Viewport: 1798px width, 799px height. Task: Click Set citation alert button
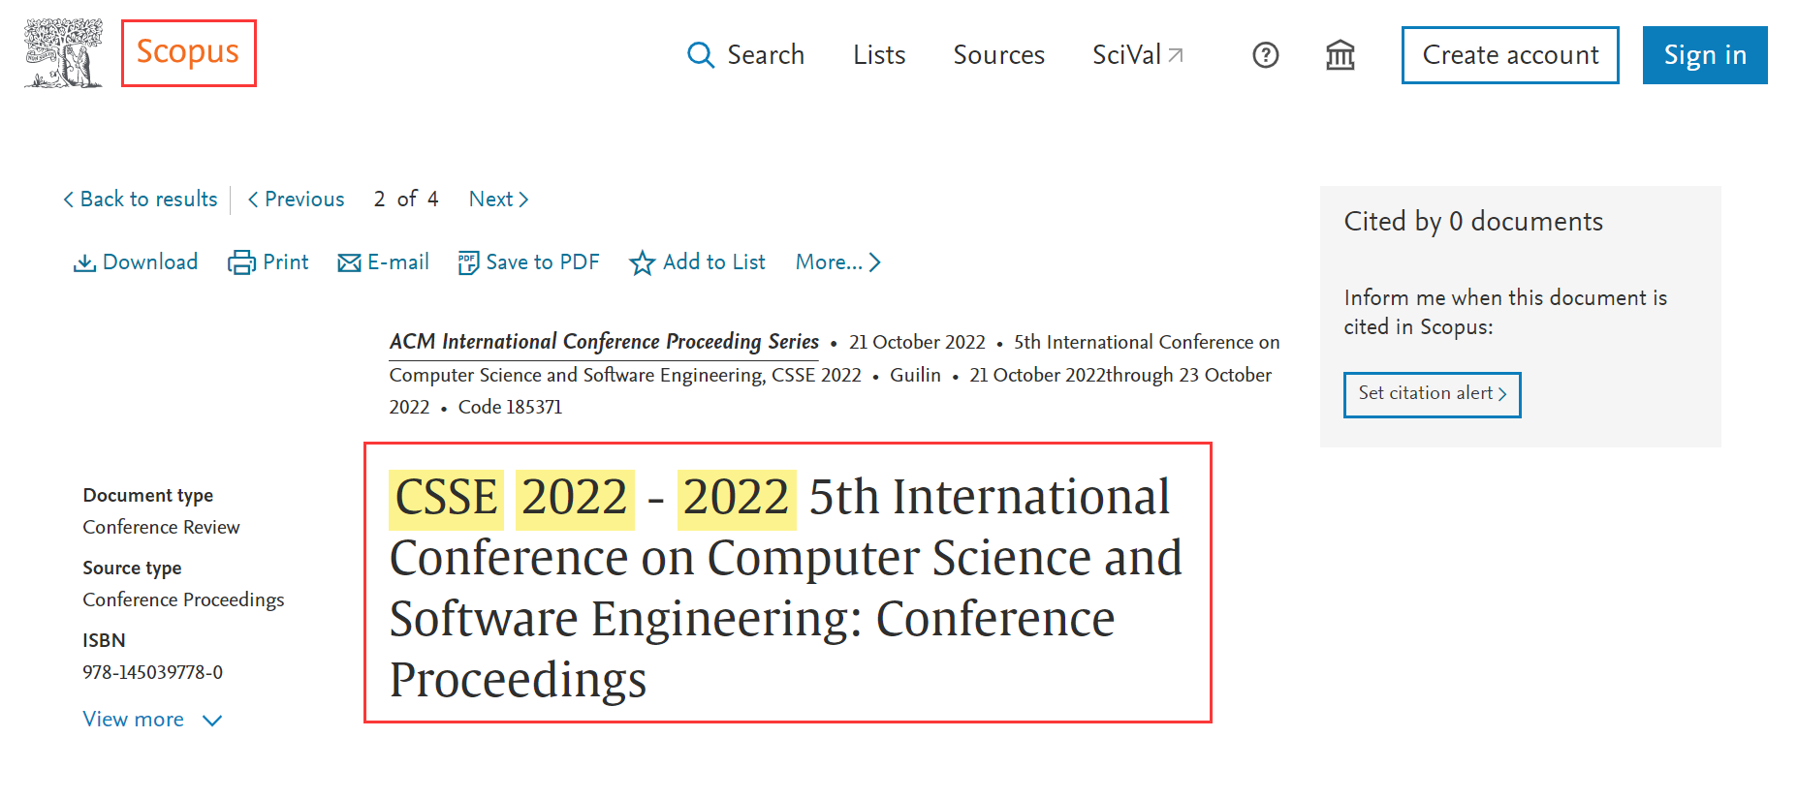(1432, 394)
